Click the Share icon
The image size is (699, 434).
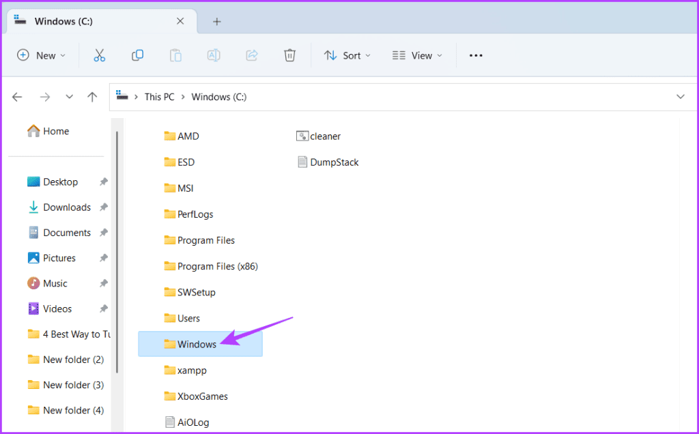point(252,55)
